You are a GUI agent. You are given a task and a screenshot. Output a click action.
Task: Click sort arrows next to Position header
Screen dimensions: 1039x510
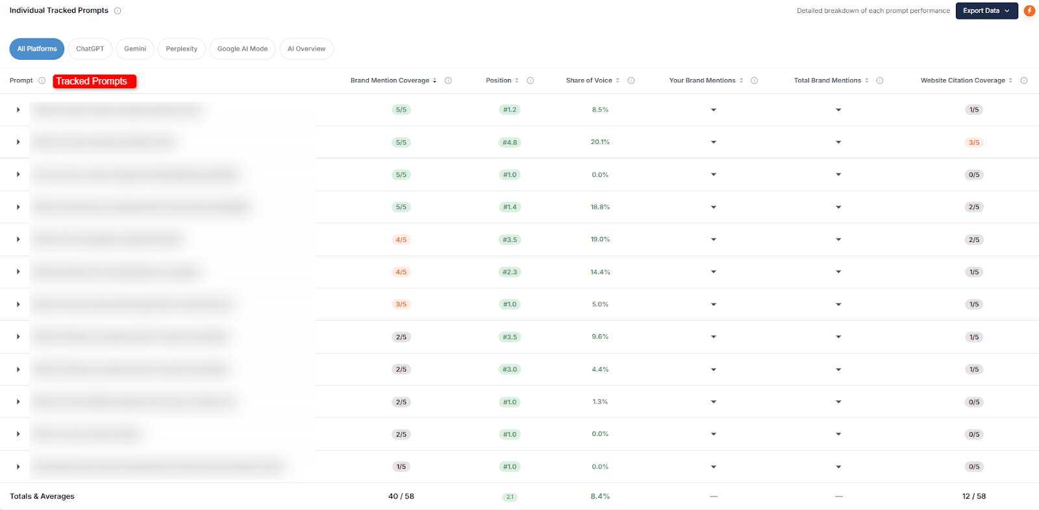(x=517, y=80)
